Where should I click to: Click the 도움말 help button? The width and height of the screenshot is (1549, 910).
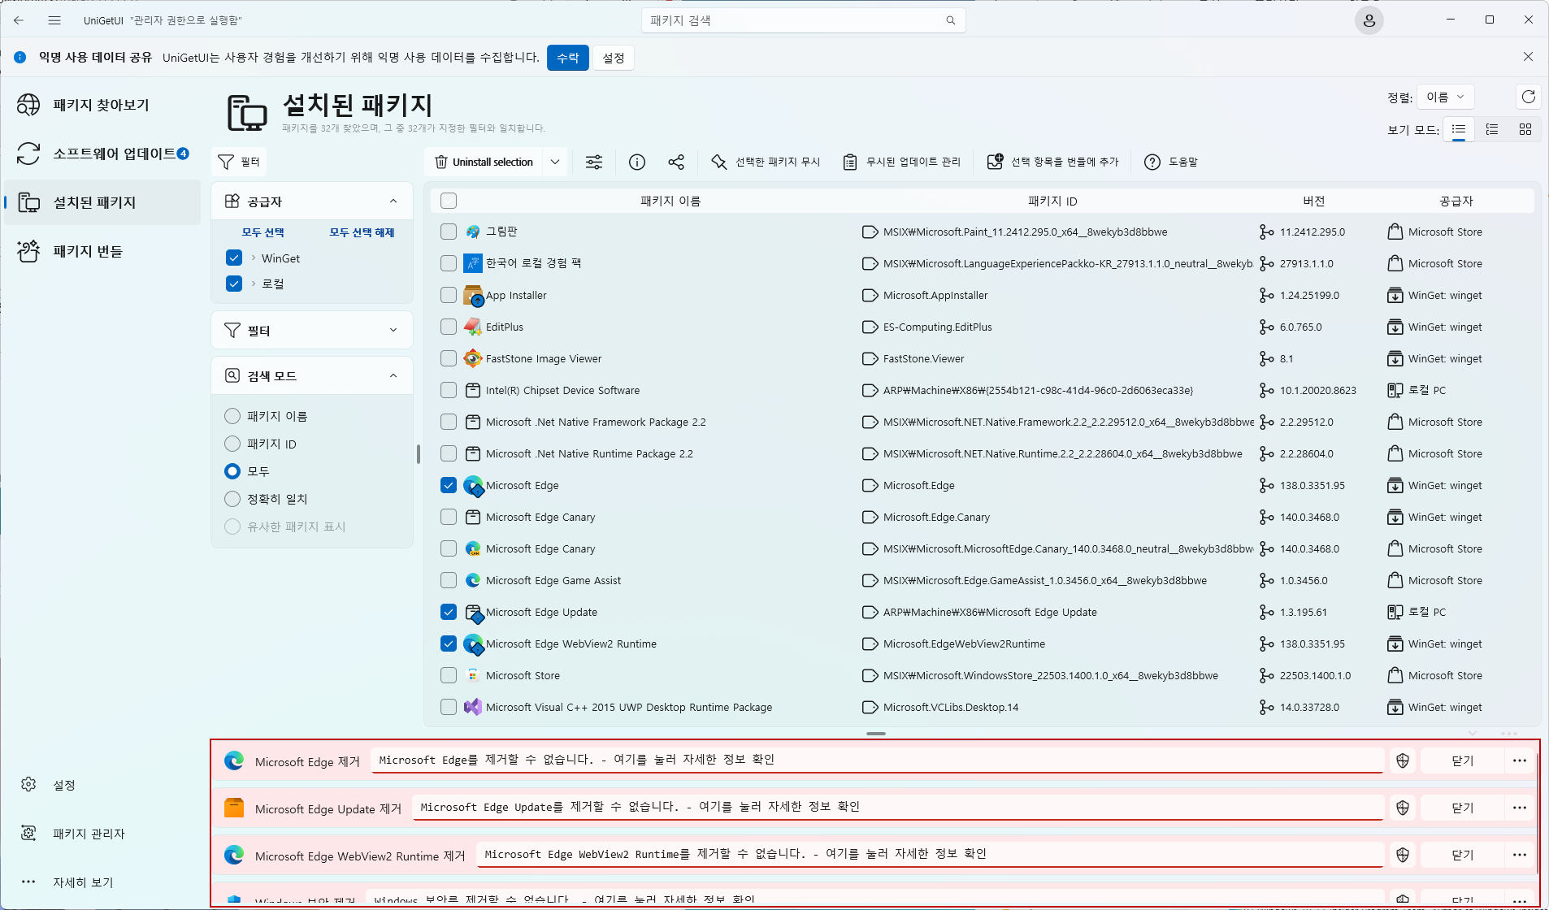pyautogui.click(x=1171, y=162)
